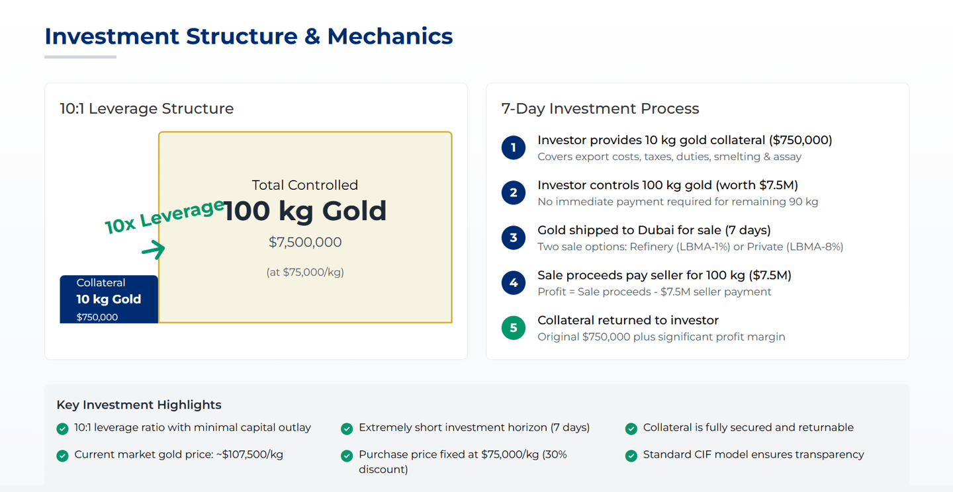953x492 pixels.
Task: Click checkmark next to short investment horizon
Action: coord(347,429)
